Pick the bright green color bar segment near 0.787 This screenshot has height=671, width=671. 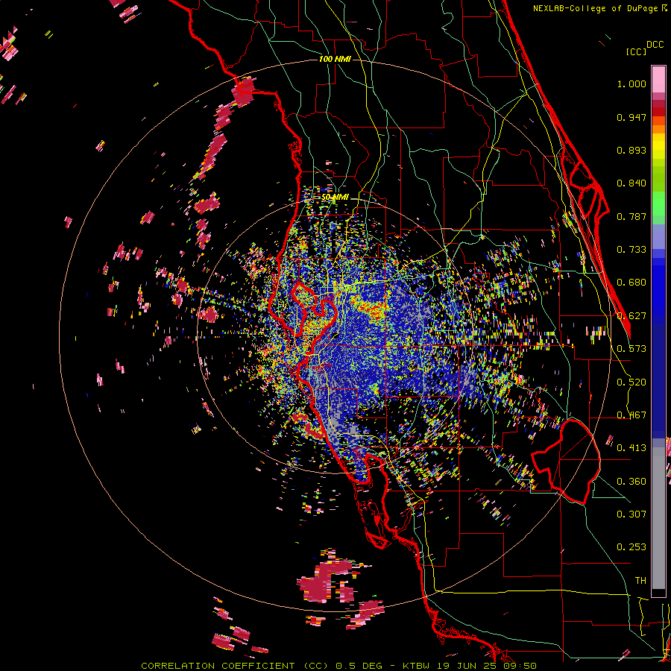pos(658,206)
